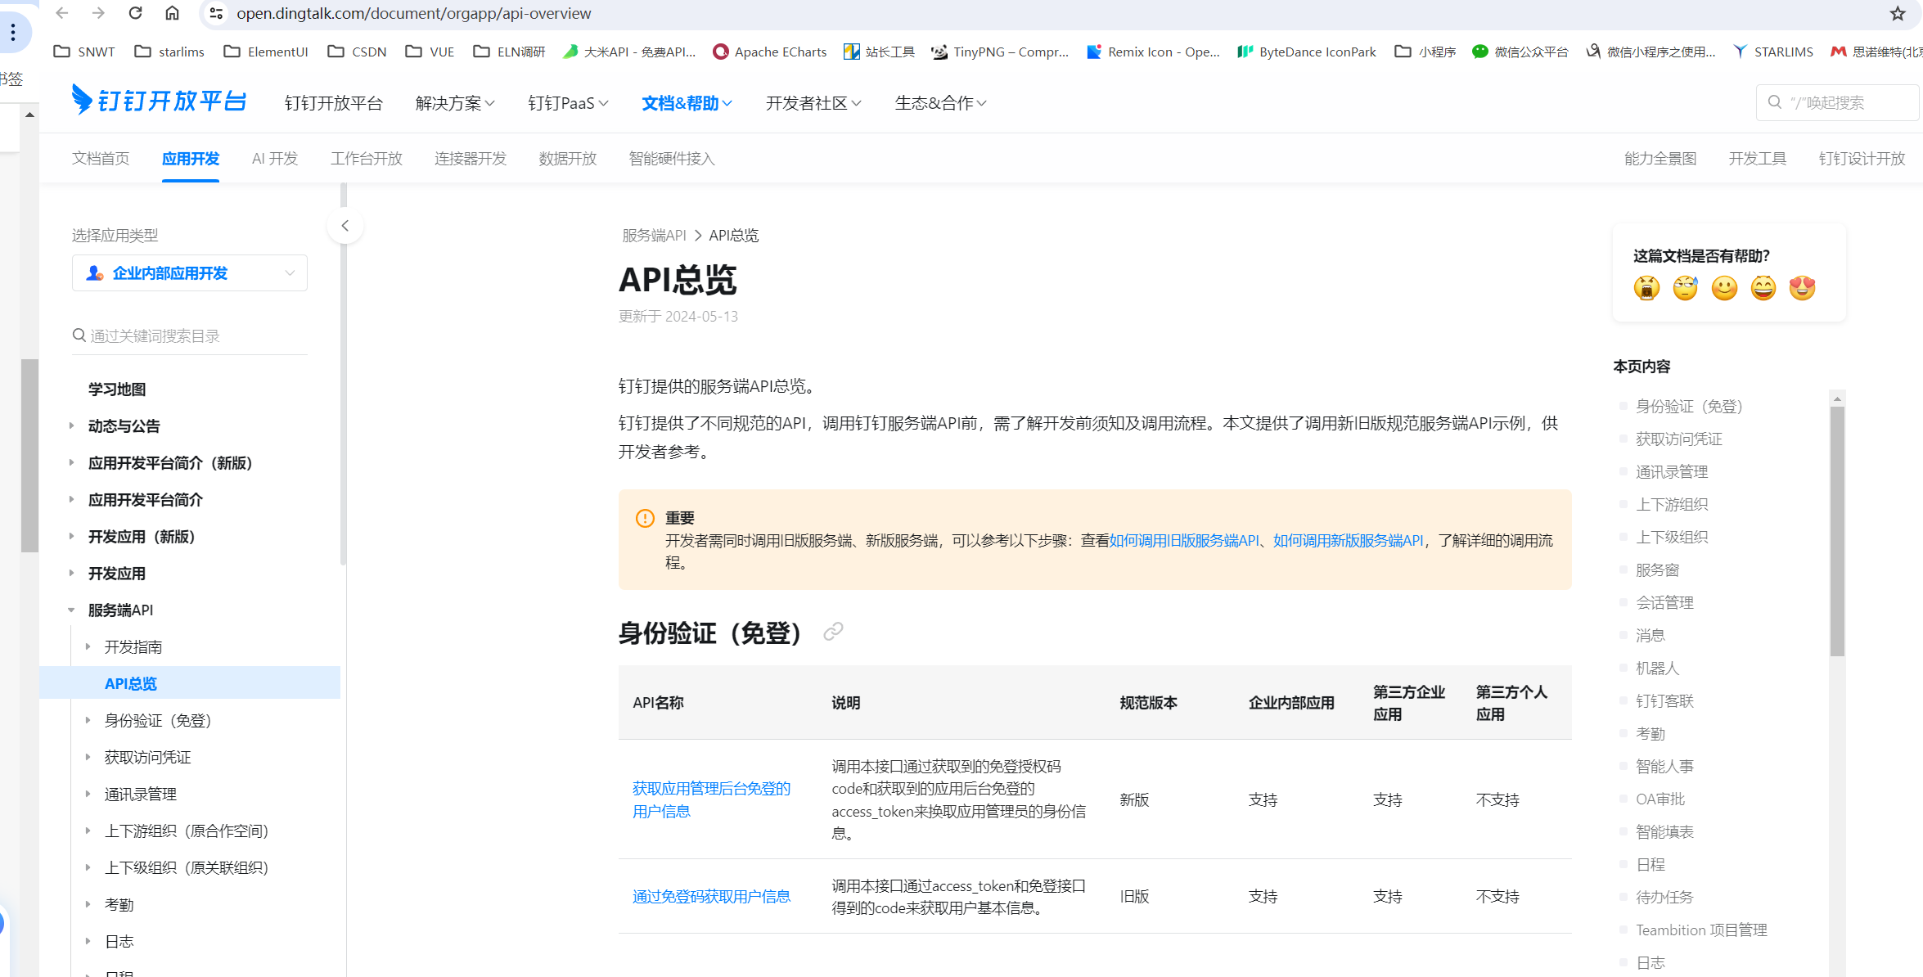Expand the 通讯录管理 tree node
Viewport: 1923px width, 977px height.
(88, 794)
